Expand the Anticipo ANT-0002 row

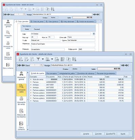pyautogui.click(x=31, y=88)
